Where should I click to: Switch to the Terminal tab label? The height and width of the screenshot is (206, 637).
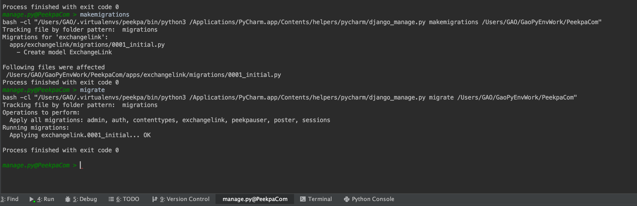320,199
